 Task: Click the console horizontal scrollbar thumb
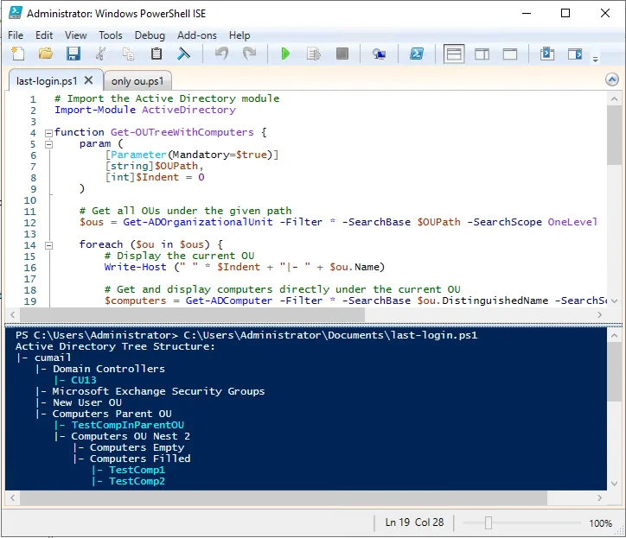click(284, 497)
